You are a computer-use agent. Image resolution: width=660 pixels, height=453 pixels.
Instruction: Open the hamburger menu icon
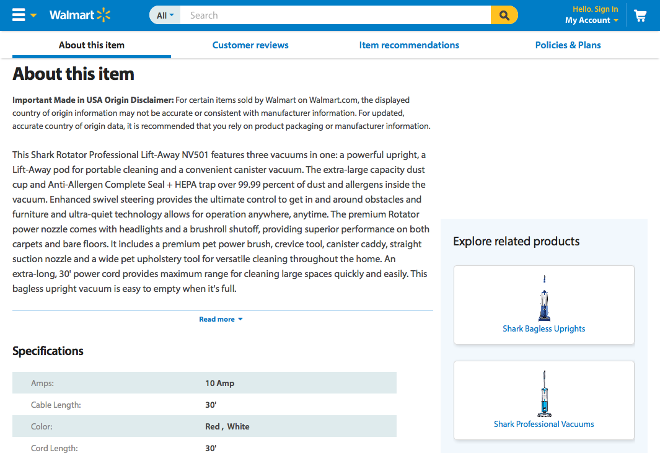(19, 15)
